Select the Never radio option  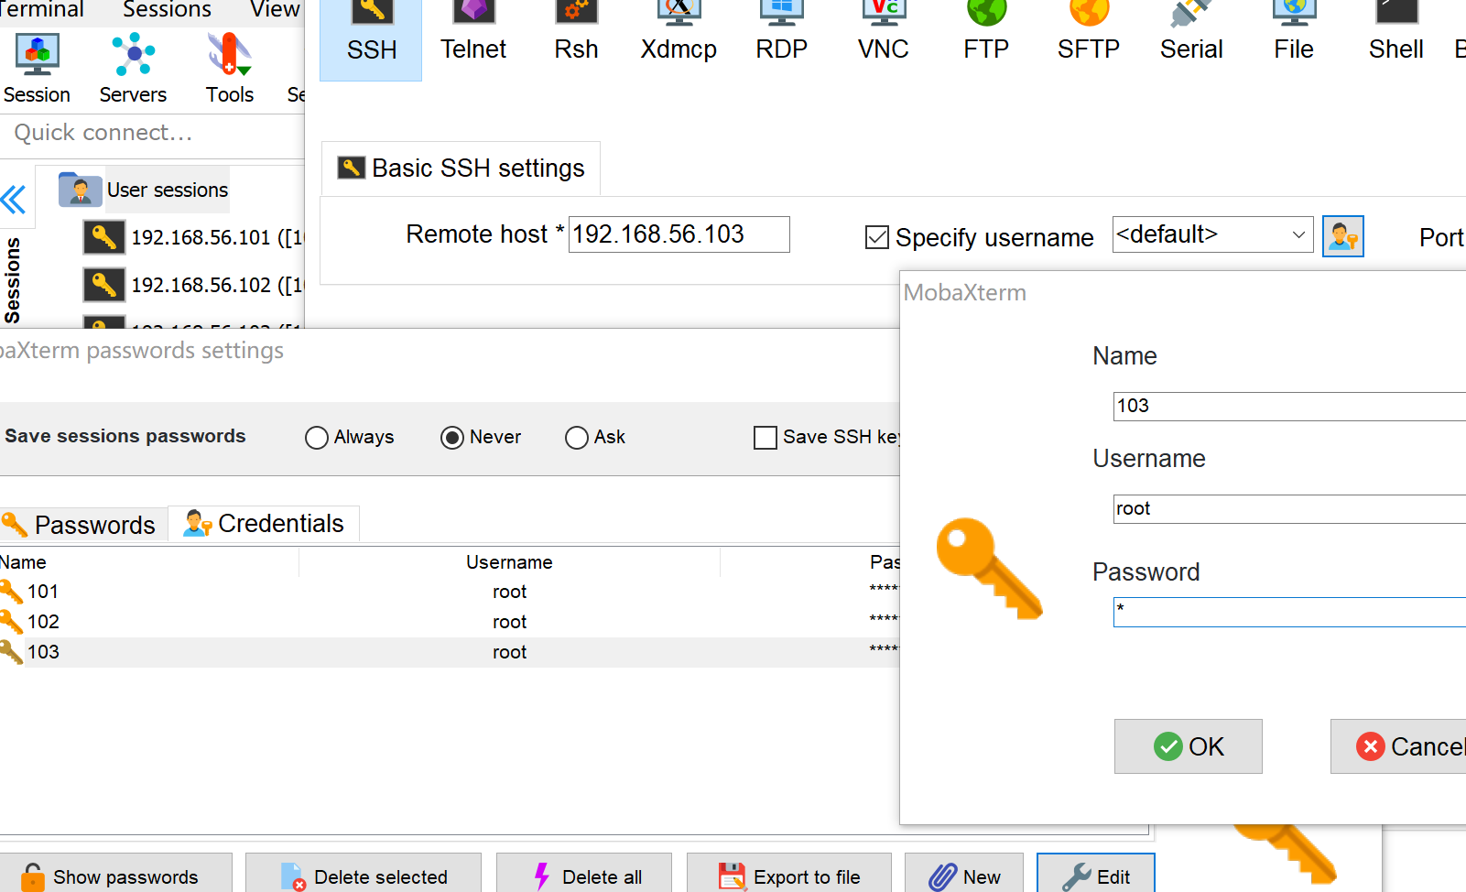point(451,438)
